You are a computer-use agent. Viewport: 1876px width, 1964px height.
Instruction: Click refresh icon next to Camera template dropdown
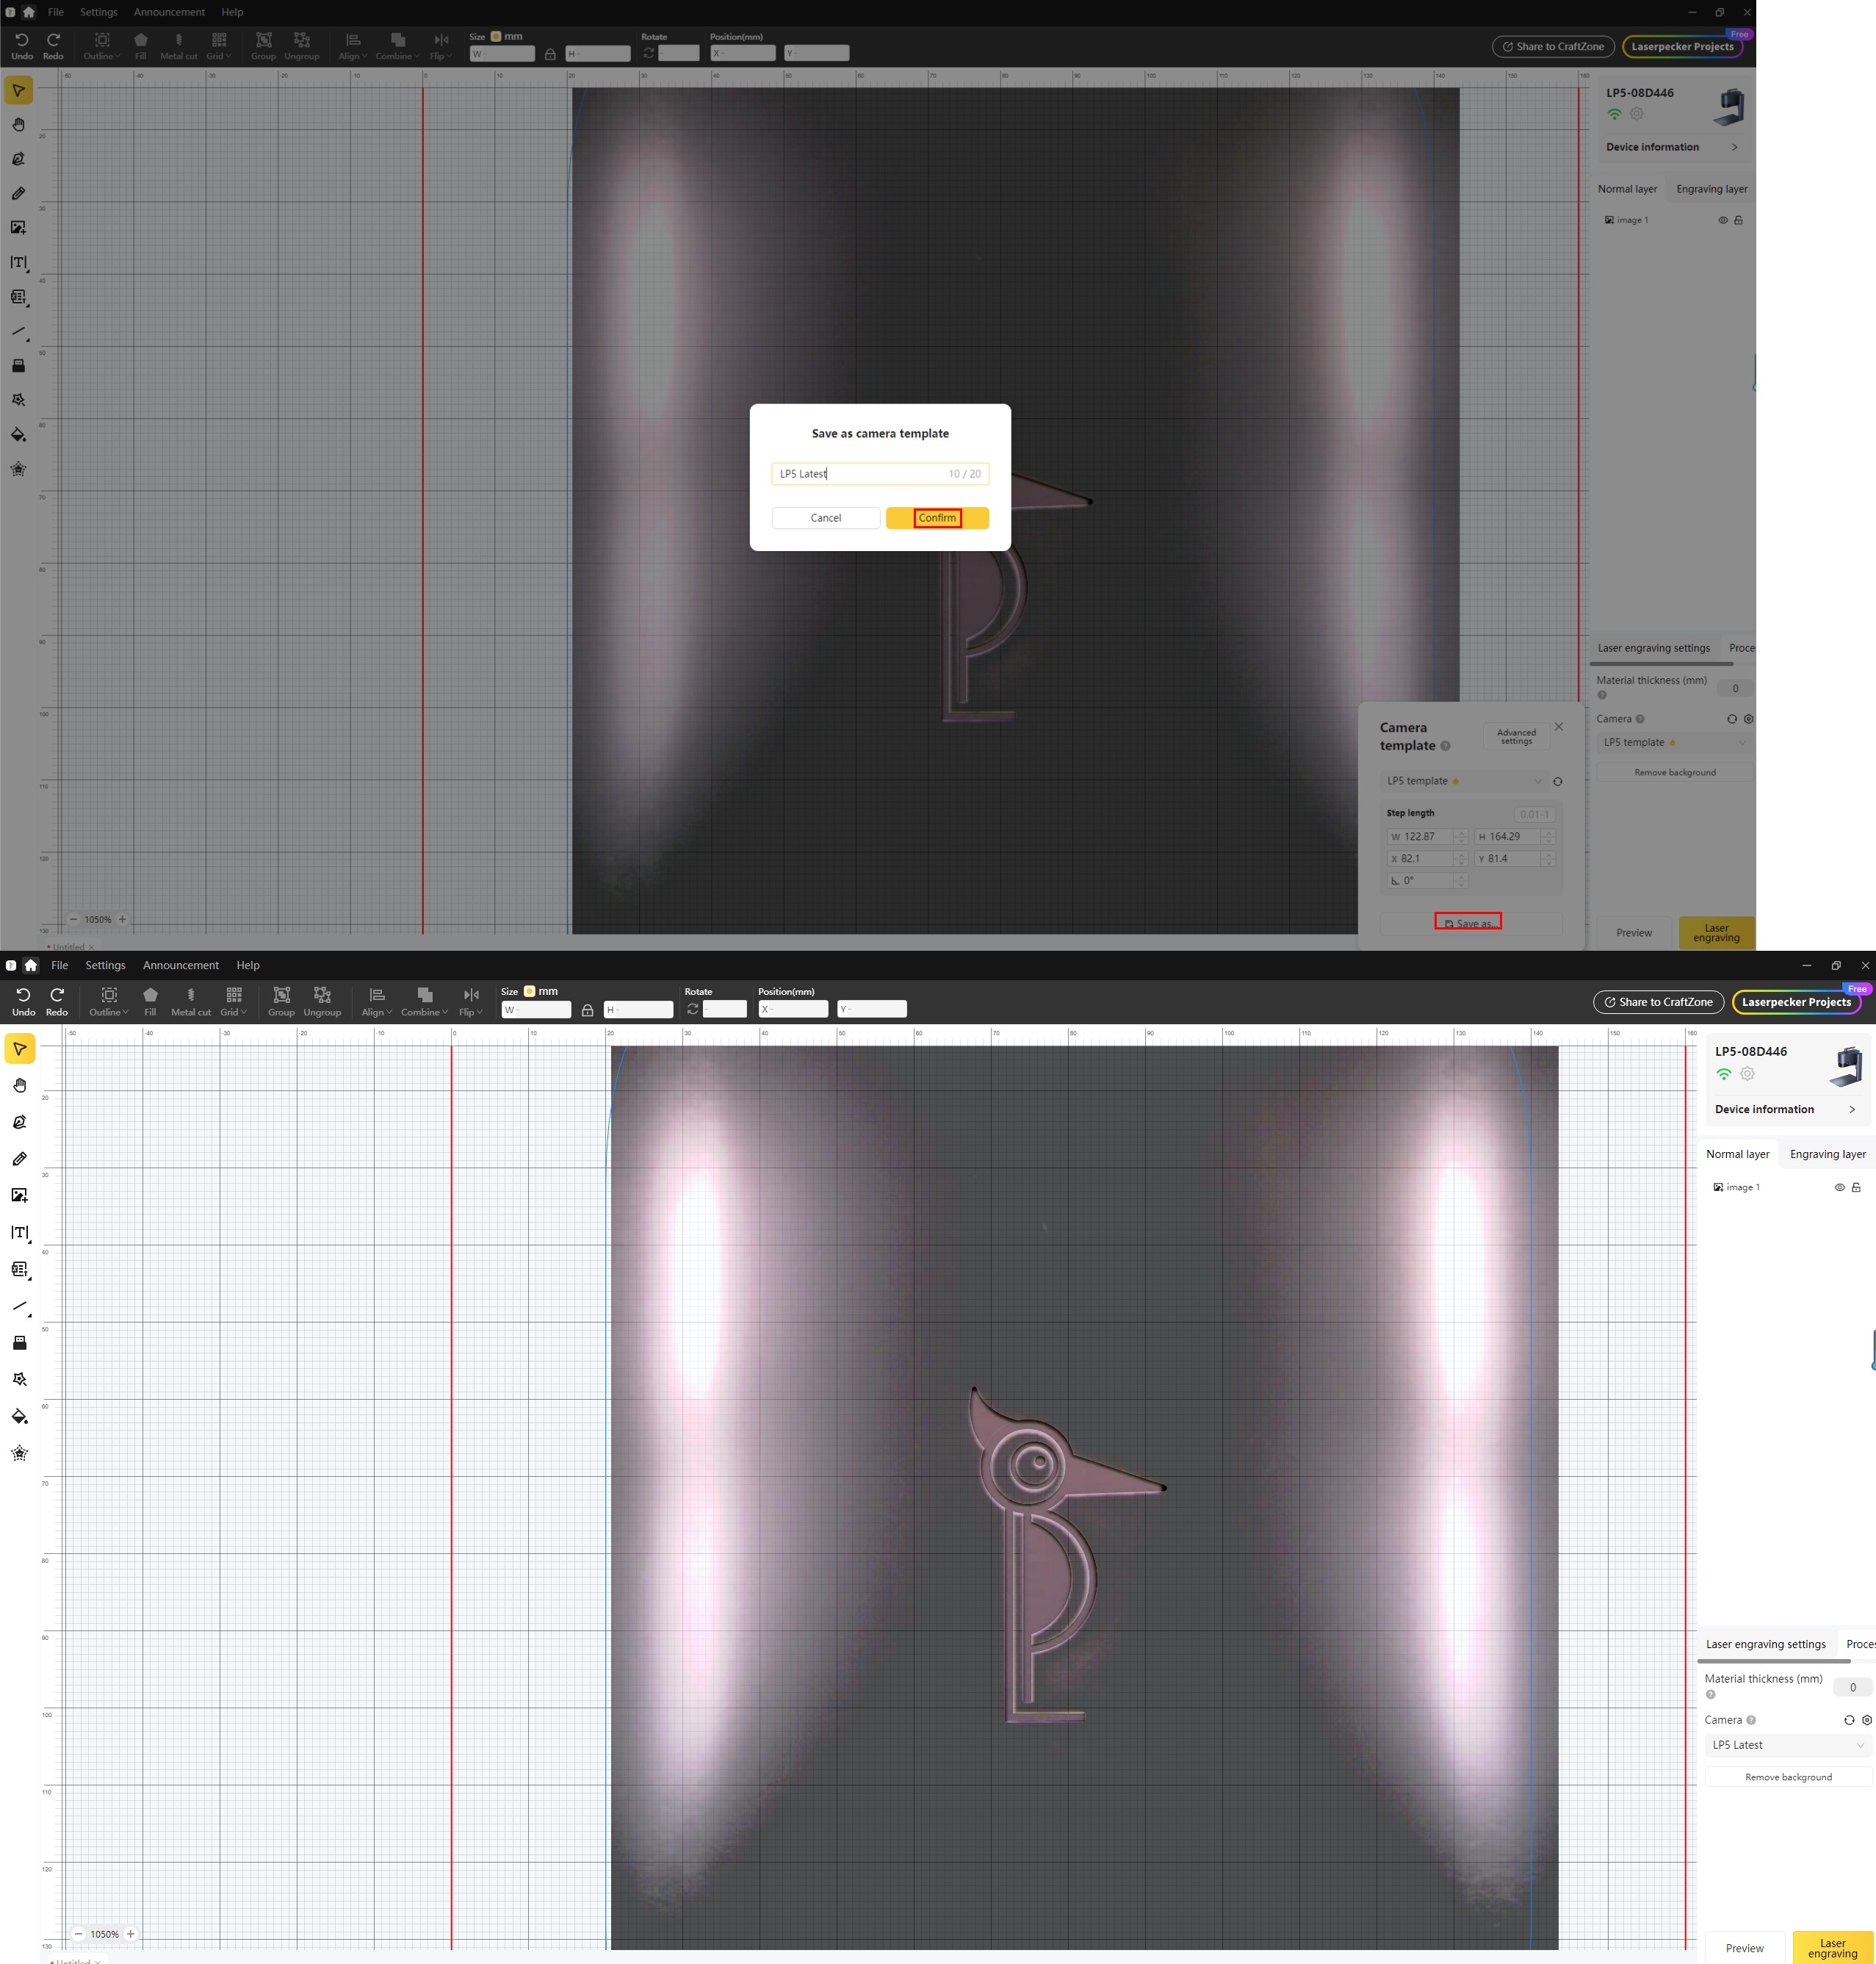(1557, 781)
